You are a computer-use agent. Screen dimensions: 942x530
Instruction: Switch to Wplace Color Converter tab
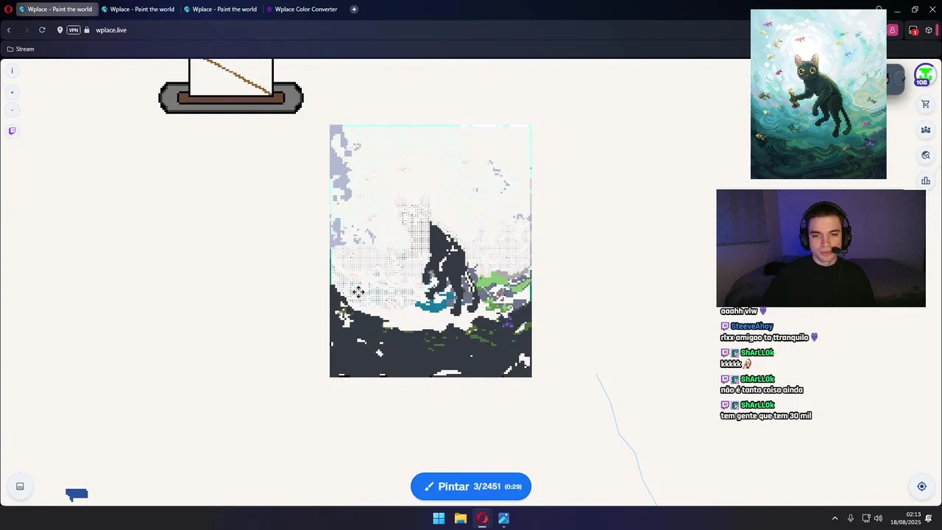click(x=303, y=10)
